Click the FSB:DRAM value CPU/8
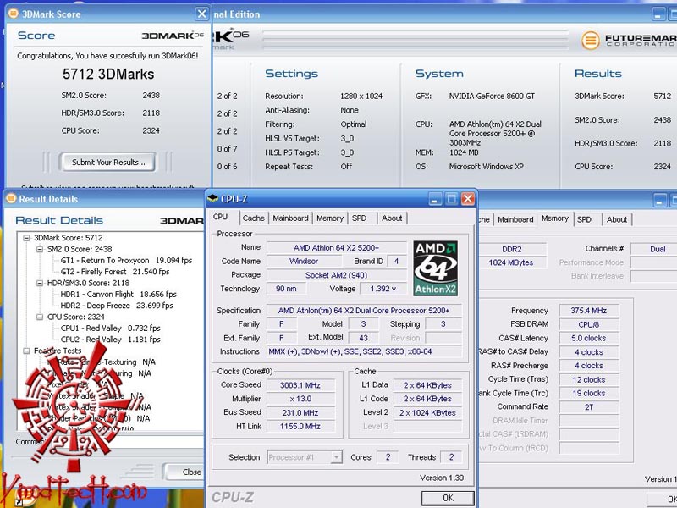Image resolution: width=677 pixels, height=508 pixels. (x=588, y=324)
